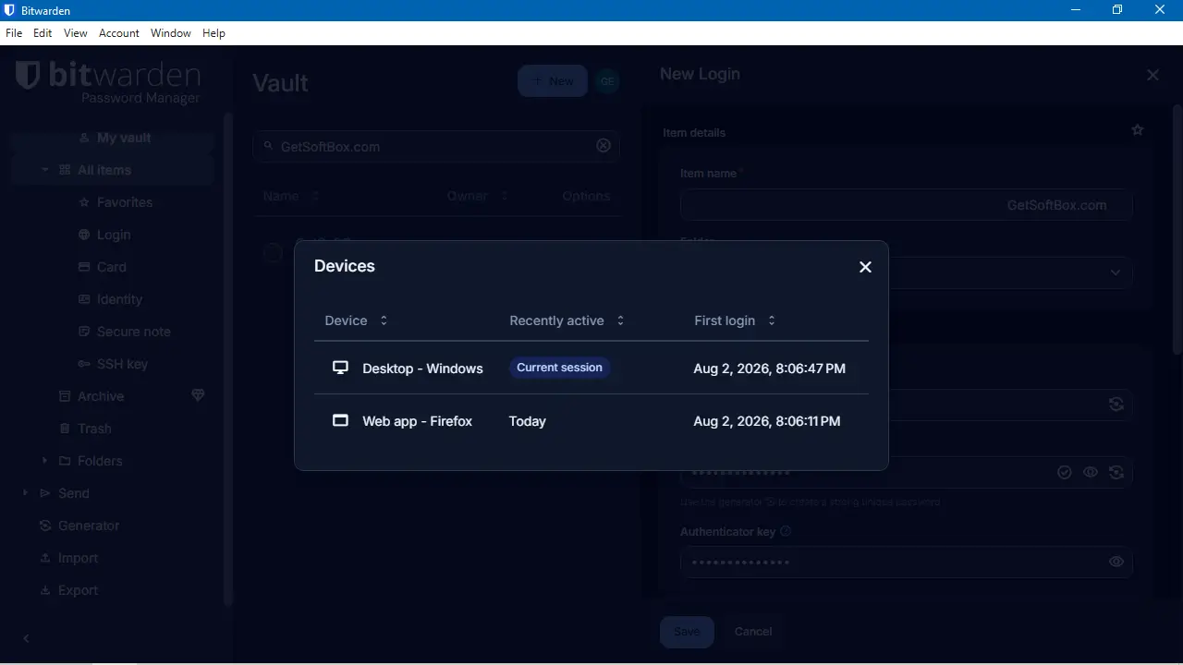Click the premium diamond icon beside Archive
The width and height of the screenshot is (1183, 665).
point(198,395)
